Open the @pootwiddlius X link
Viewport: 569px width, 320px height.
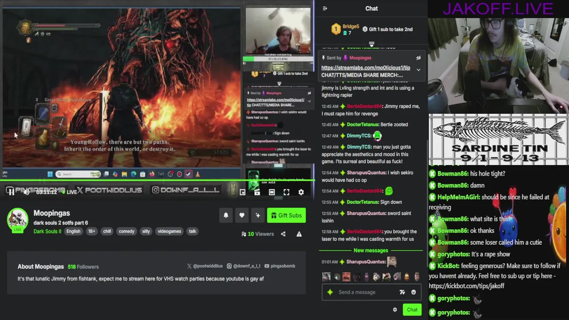[205, 266]
